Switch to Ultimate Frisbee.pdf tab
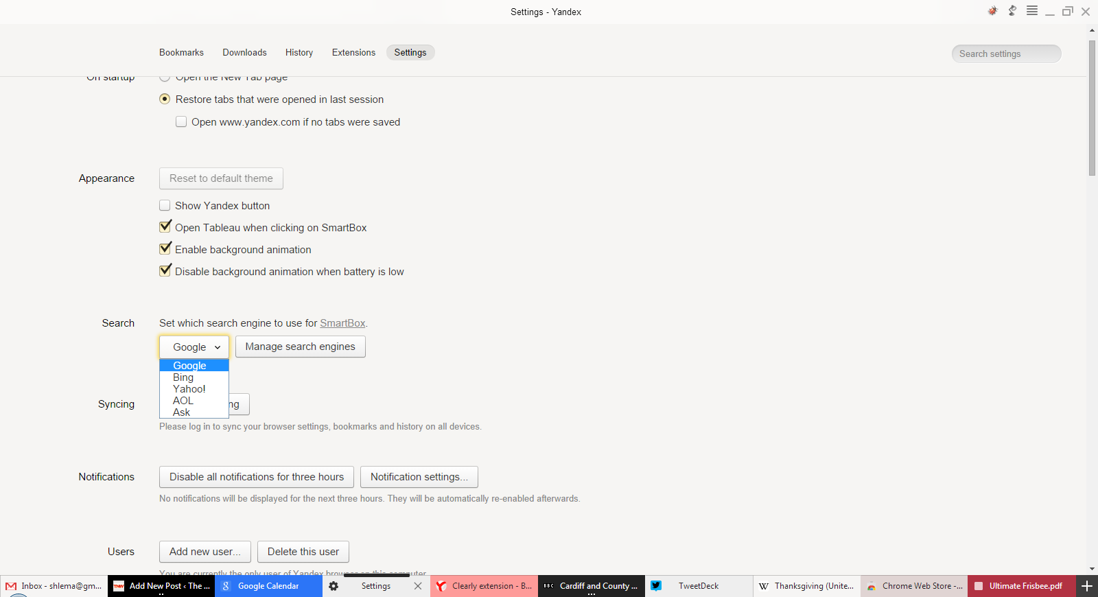The image size is (1098, 597). (x=1022, y=586)
